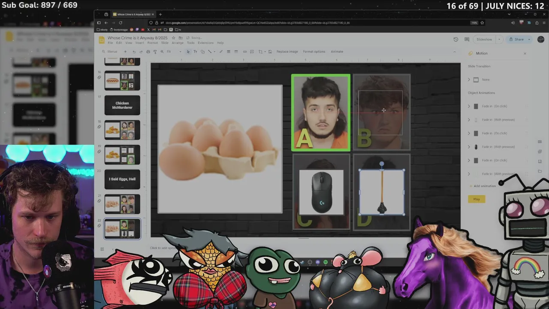The image size is (549, 309).
Task: Move the presentation to a folder
Action: click(181, 38)
